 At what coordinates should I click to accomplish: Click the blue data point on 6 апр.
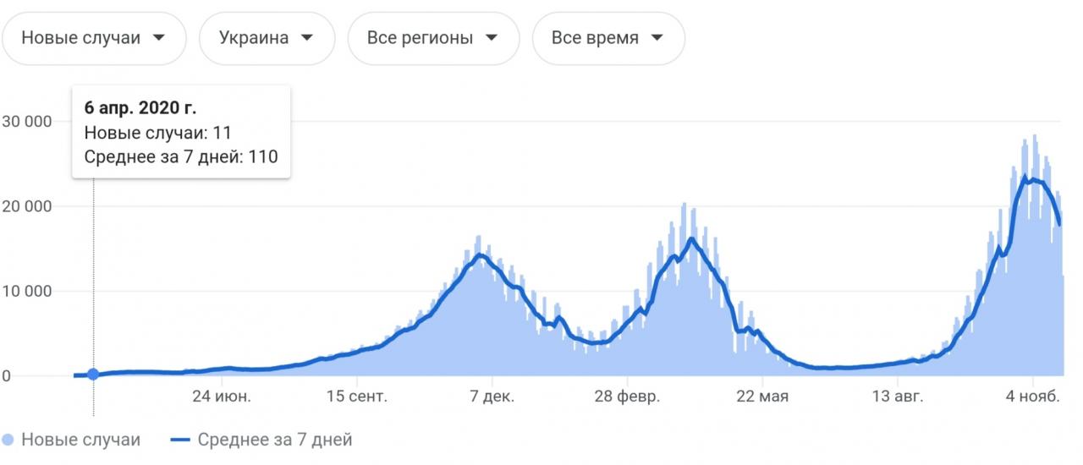tap(93, 375)
